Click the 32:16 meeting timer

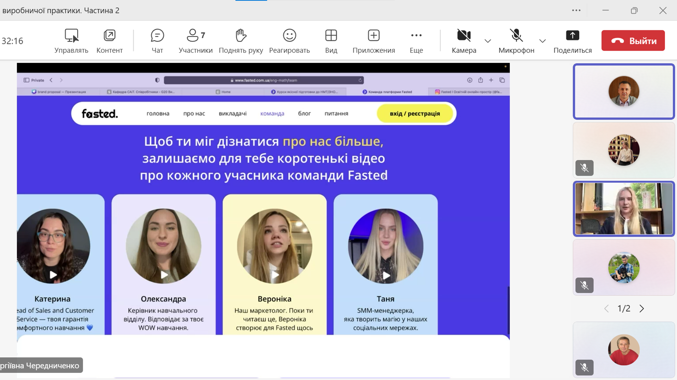click(12, 41)
